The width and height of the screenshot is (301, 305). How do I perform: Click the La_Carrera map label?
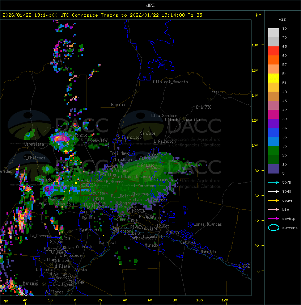coord(41,236)
